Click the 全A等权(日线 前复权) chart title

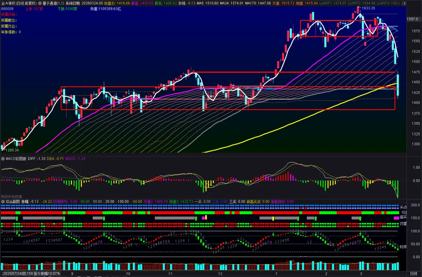click(19, 3)
